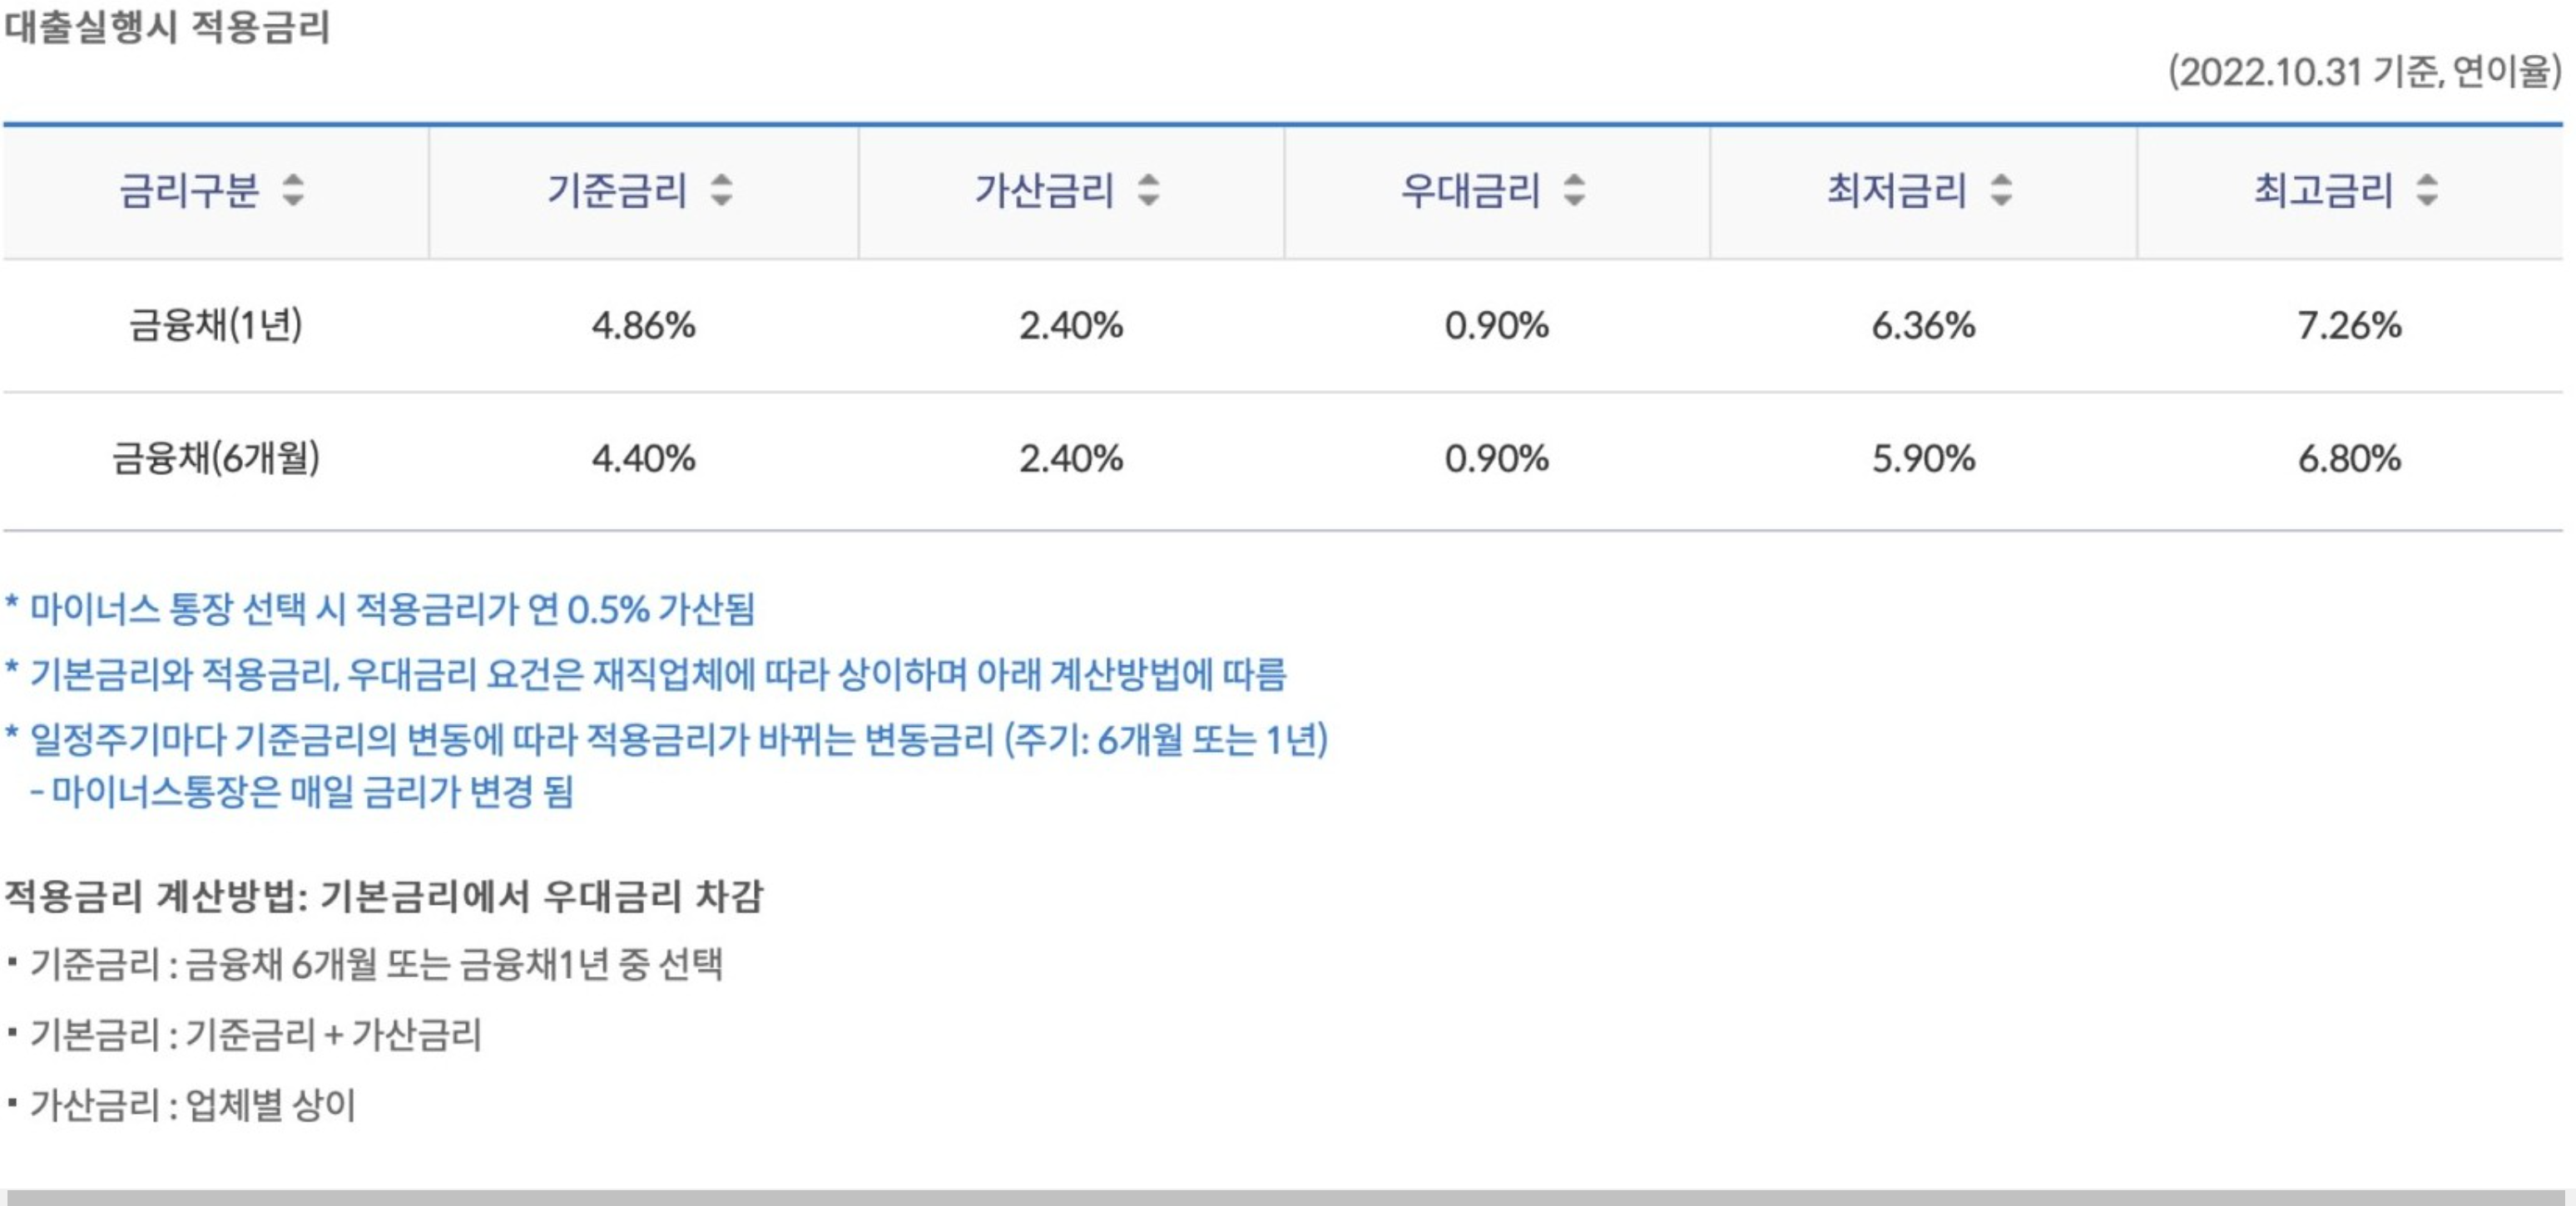
Task: Click the 5.90% minimum rate cell
Action: tap(1923, 458)
